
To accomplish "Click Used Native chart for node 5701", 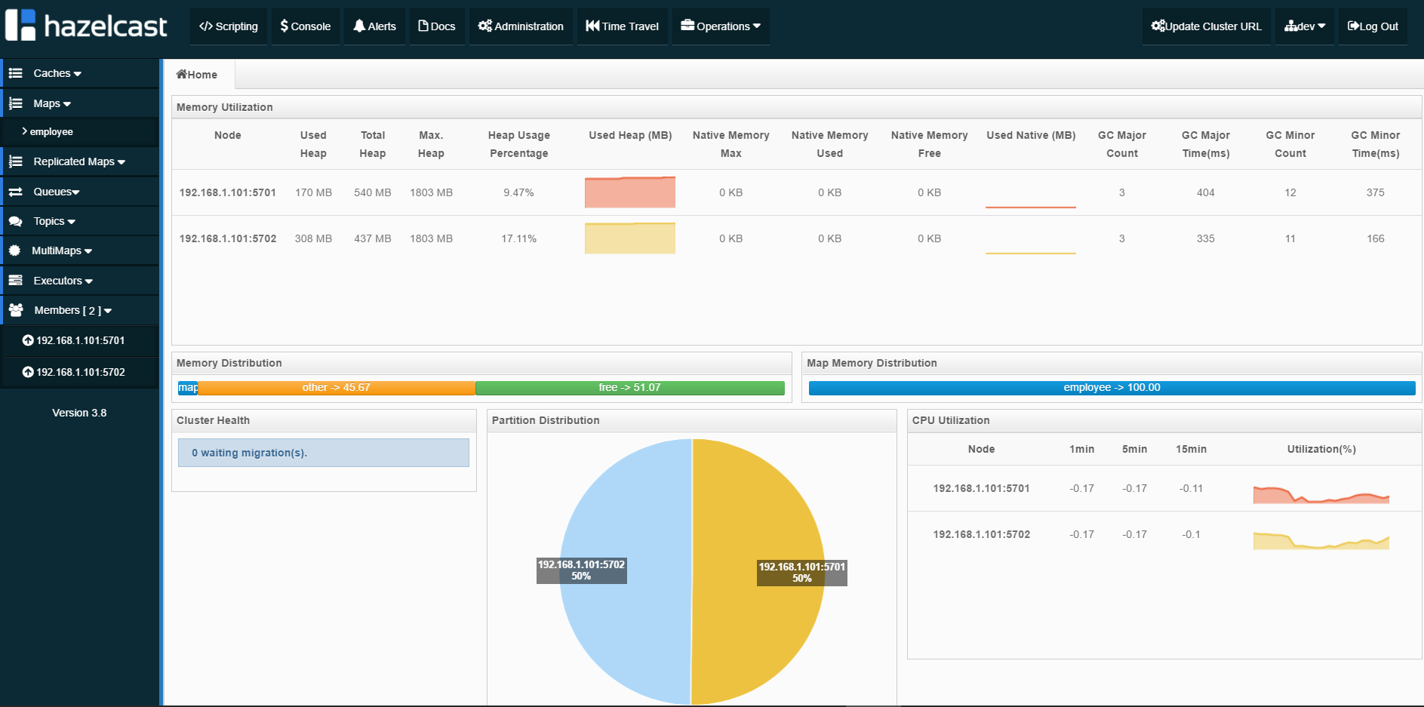I will point(1031,192).
